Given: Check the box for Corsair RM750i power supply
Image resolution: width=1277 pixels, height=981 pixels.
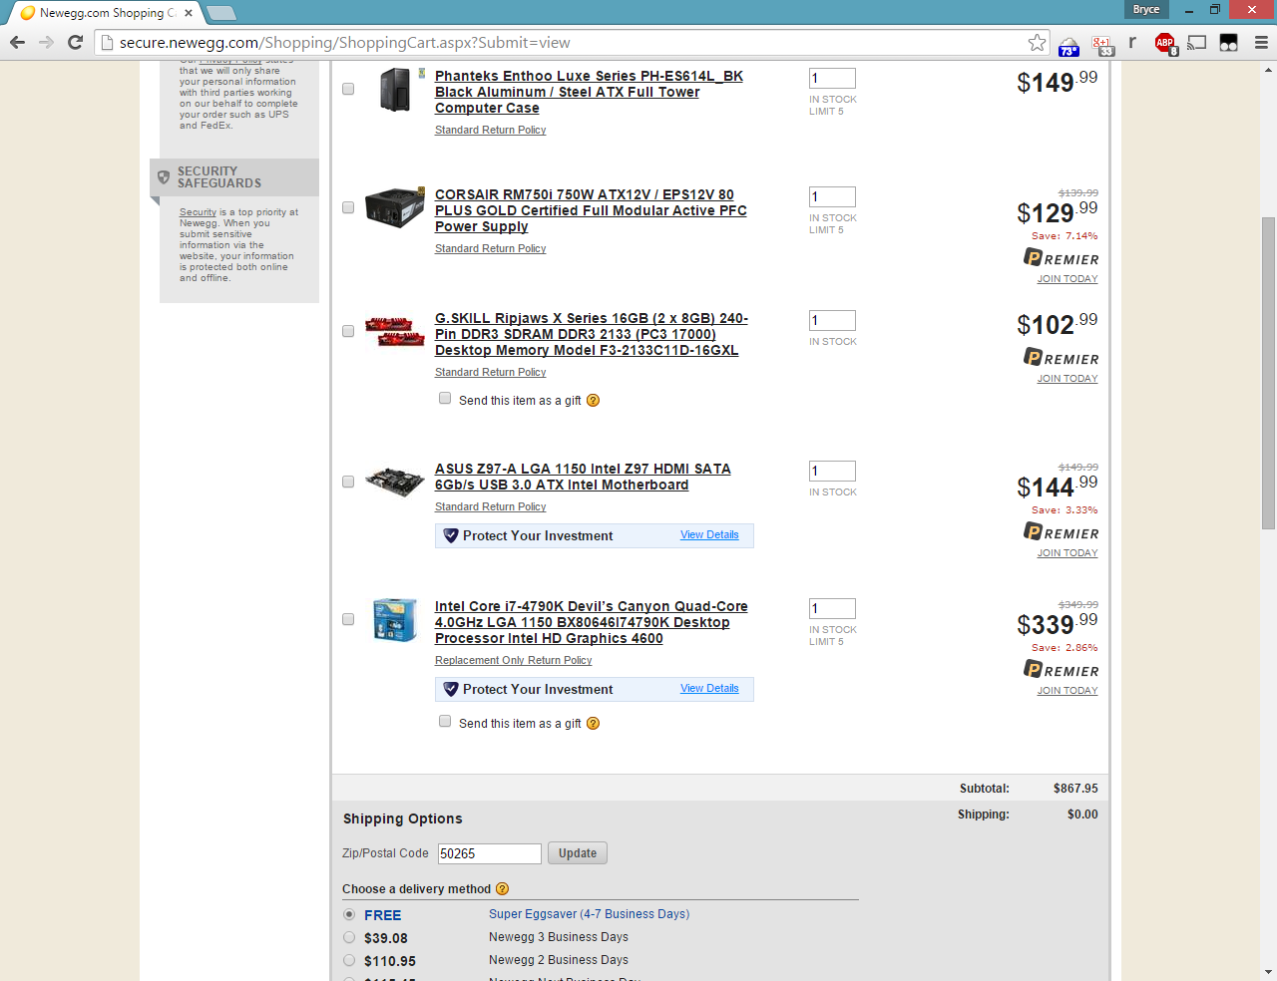Looking at the screenshot, I should pos(348,208).
